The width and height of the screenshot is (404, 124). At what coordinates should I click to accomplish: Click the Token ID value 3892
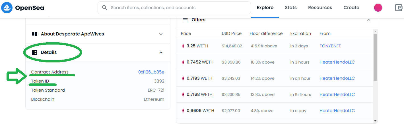[x=159, y=81]
